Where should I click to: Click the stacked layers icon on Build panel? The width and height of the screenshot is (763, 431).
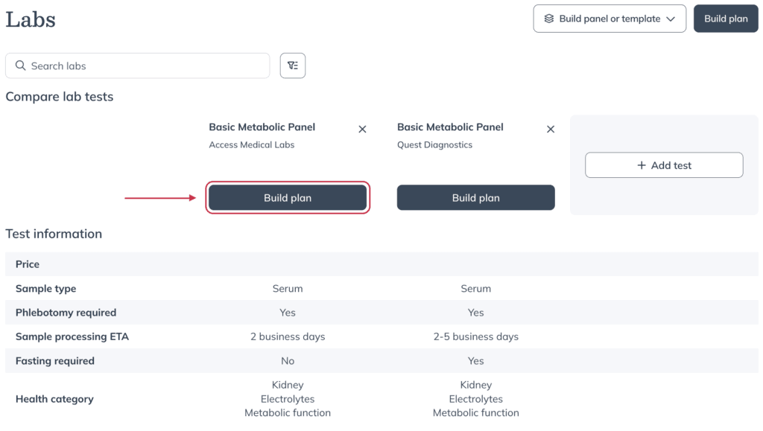click(549, 19)
